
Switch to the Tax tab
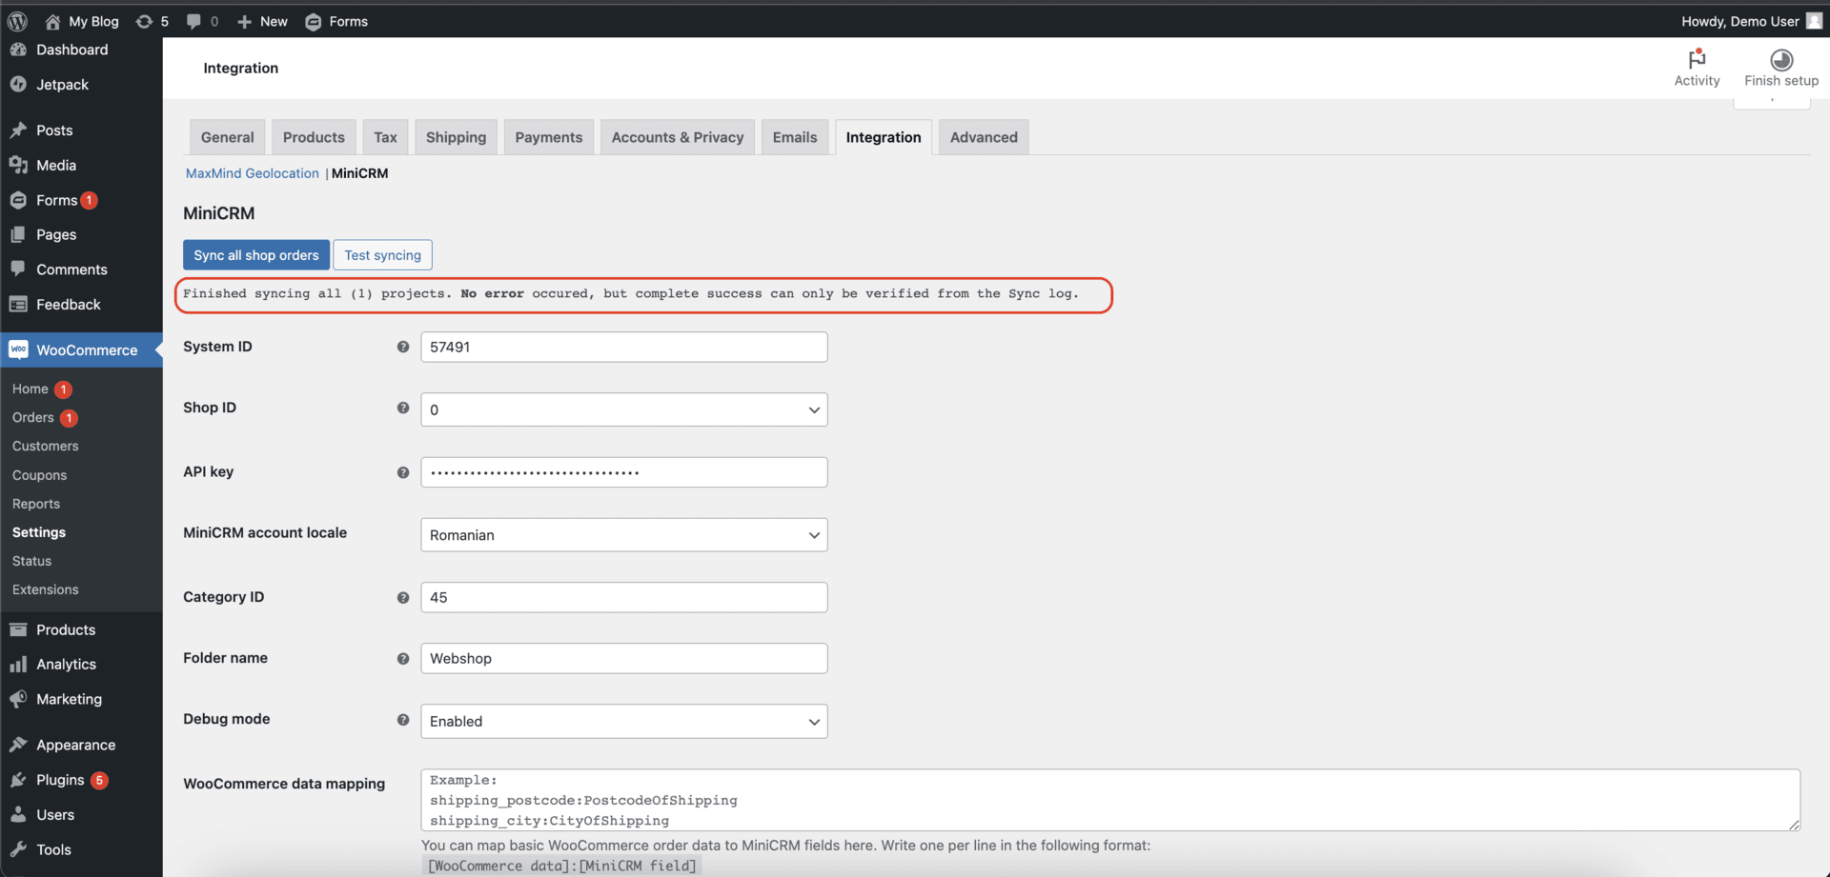pyautogui.click(x=385, y=137)
